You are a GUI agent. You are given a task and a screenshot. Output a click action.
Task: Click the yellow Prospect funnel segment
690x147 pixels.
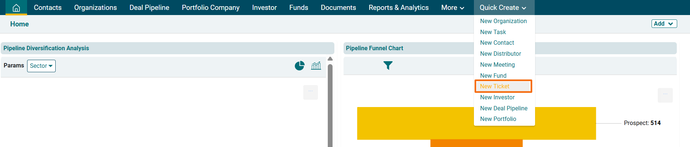[414, 123]
